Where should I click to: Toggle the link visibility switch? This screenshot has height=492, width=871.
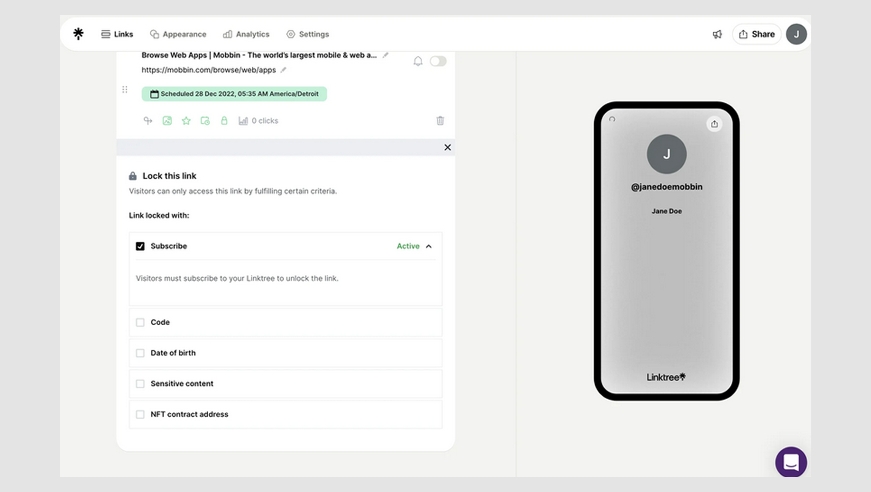tap(438, 61)
